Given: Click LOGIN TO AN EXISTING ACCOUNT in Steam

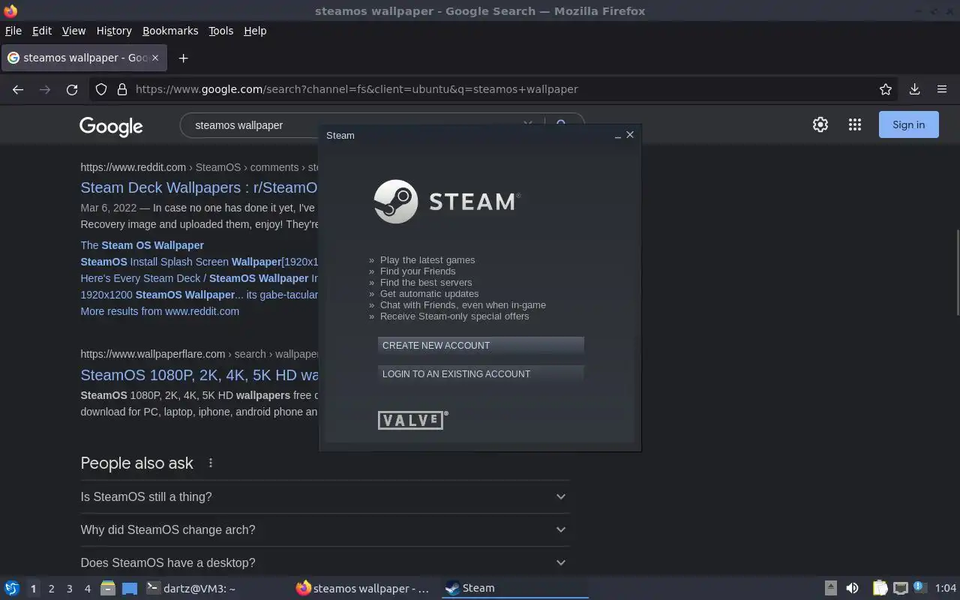Looking at the screenshot, I should (481, 373).
